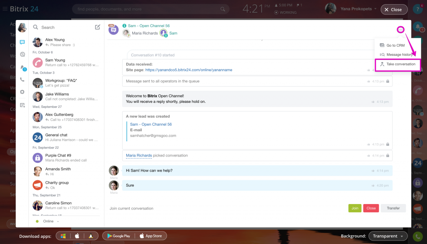Viewport: 427px width, 244px height.
Task: Click the Transfer button
Action: click(393, 208)
